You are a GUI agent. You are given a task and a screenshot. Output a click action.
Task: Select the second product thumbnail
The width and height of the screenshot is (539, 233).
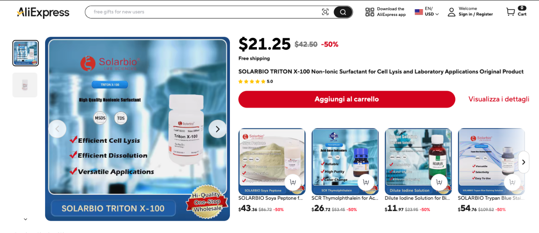pos(25,85)
